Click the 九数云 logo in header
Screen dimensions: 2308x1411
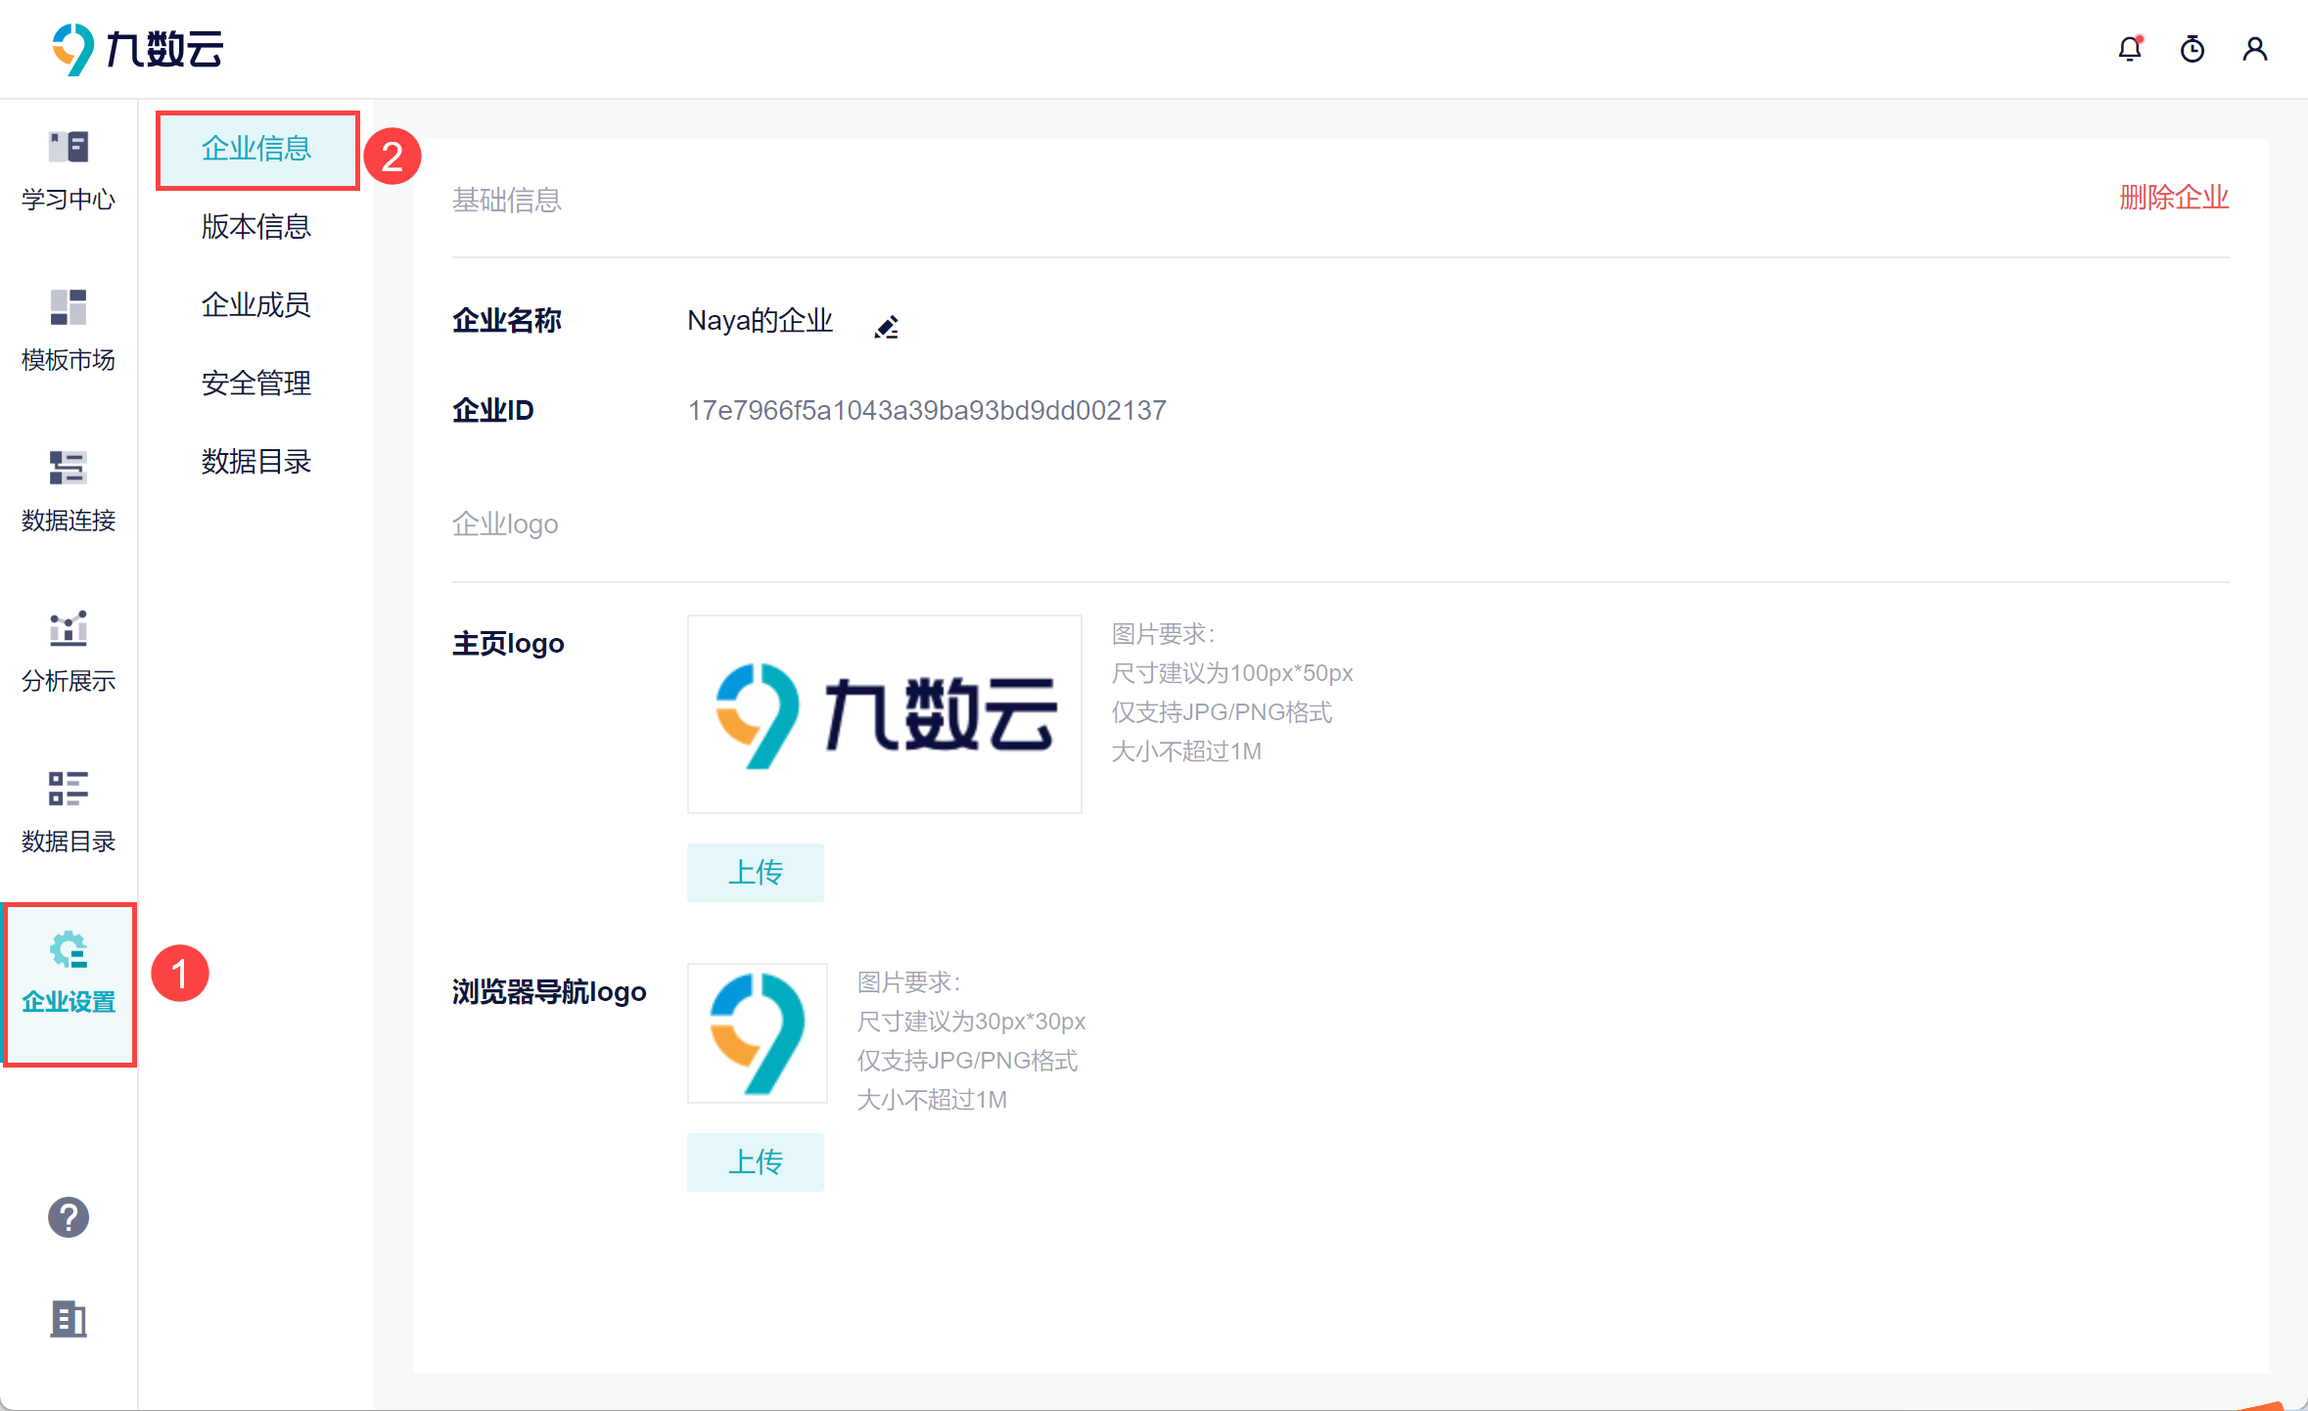point(138,49)
